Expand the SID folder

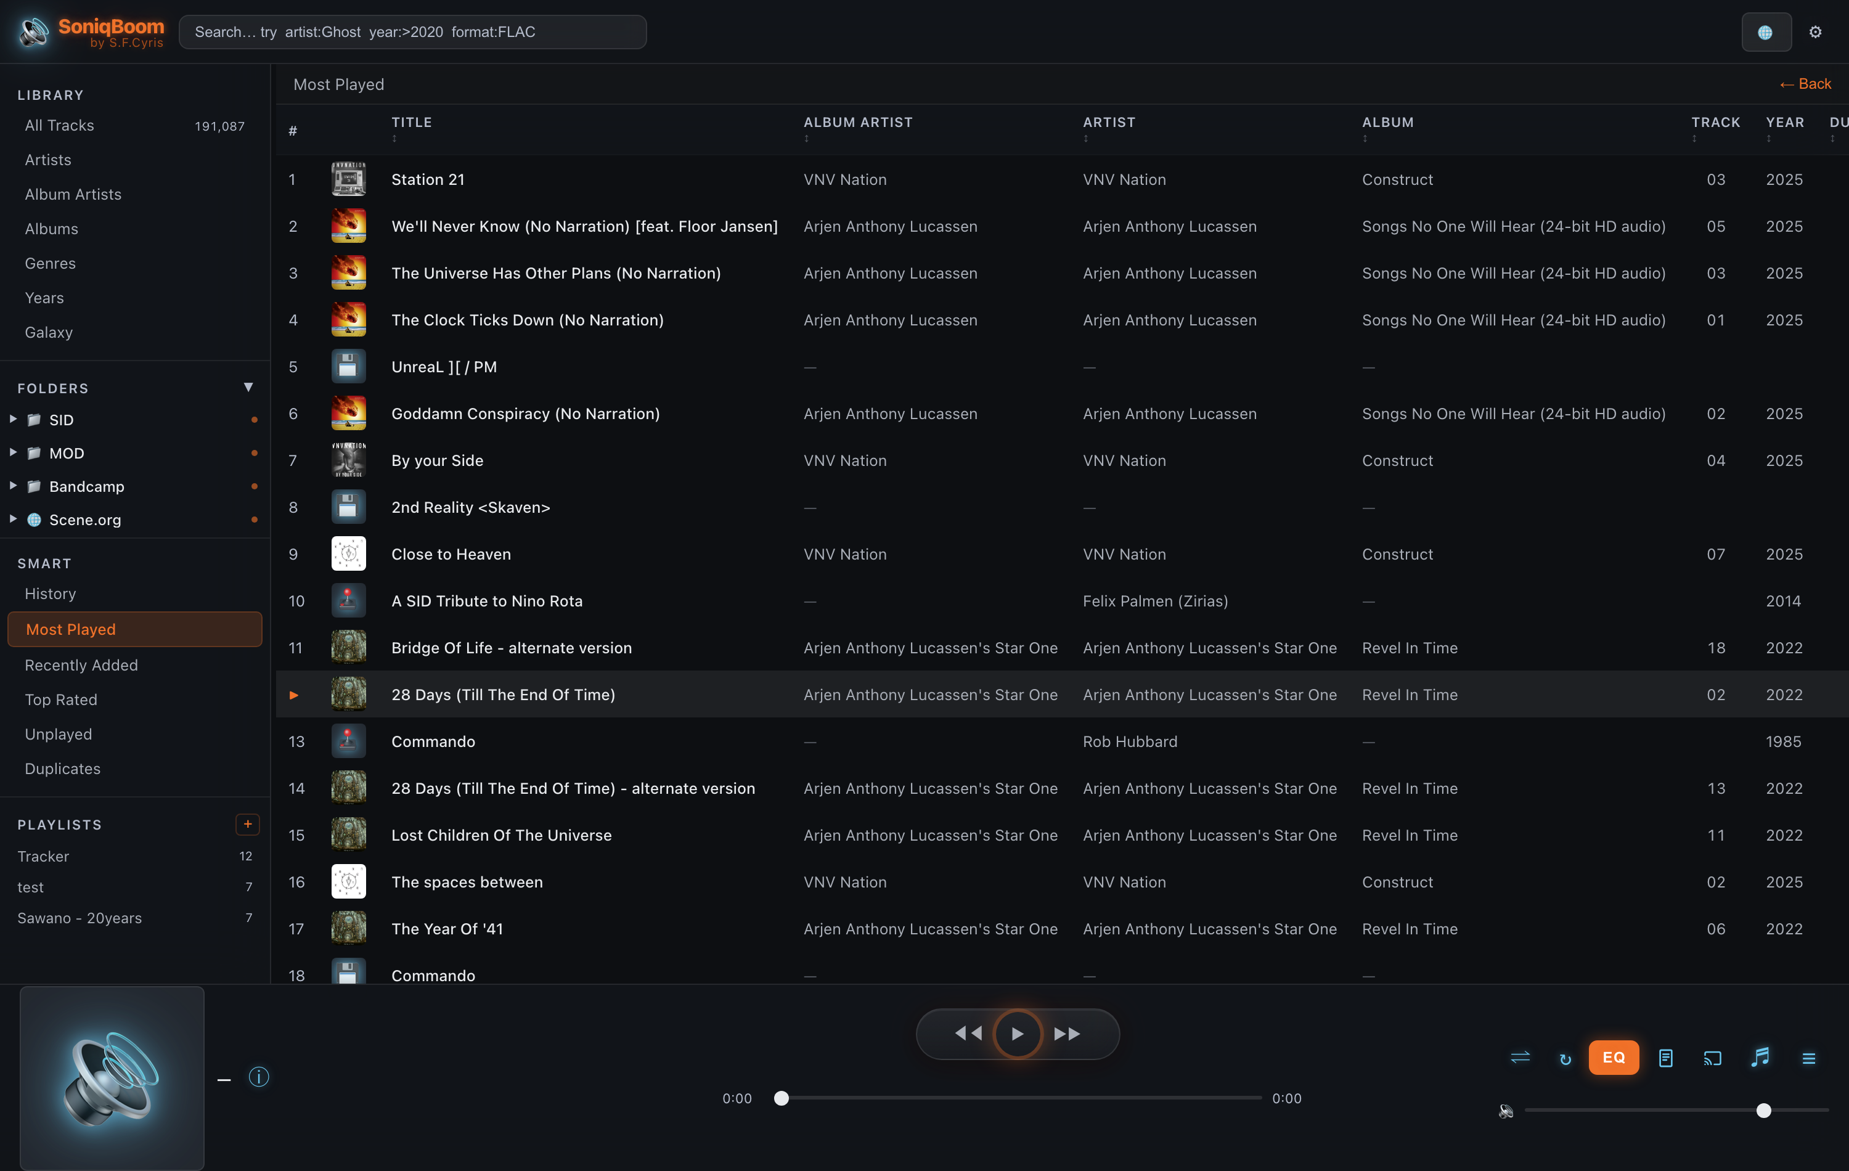tap(13, 419)
